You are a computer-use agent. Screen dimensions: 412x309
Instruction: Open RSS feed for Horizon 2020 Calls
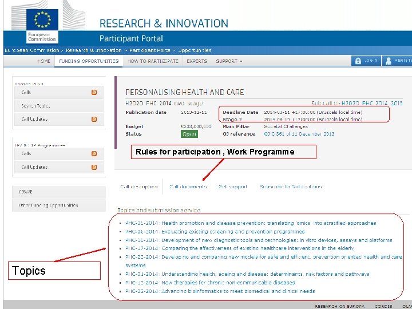[x=94, y=92]
